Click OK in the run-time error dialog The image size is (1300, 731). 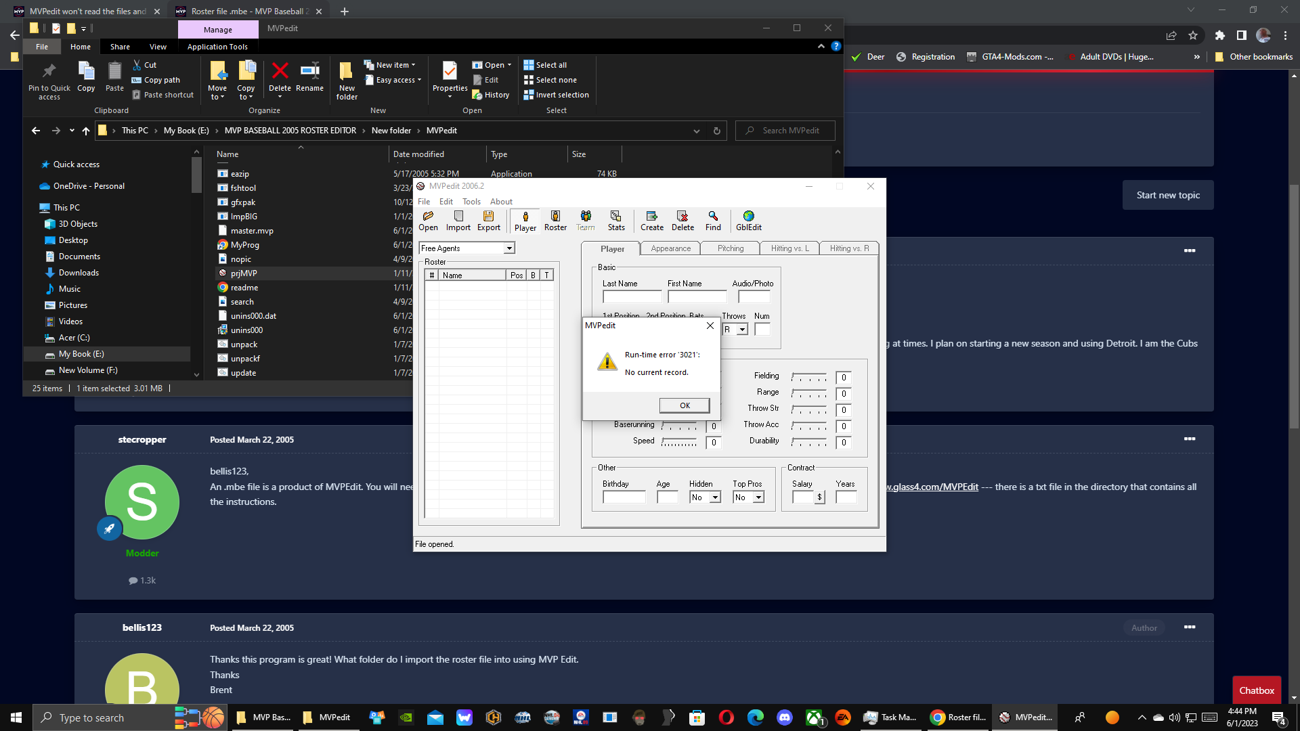click(685, 405)
